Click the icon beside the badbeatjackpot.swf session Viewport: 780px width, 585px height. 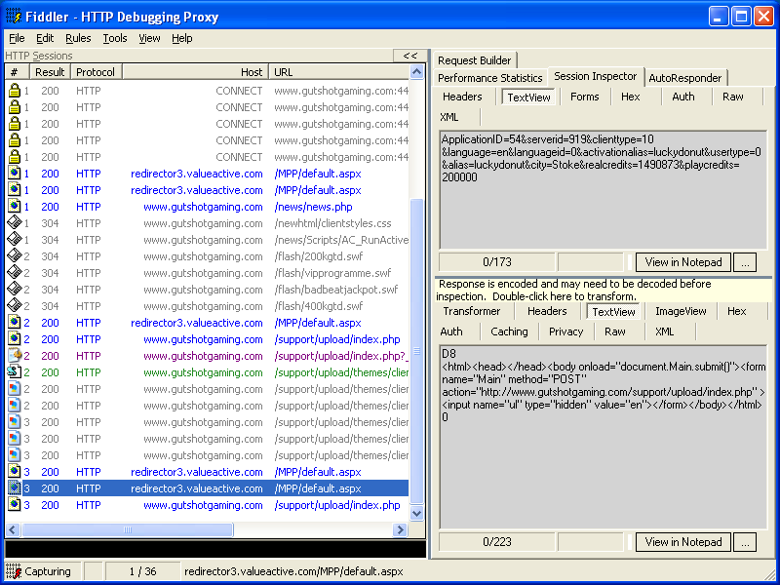click(15, 290)
